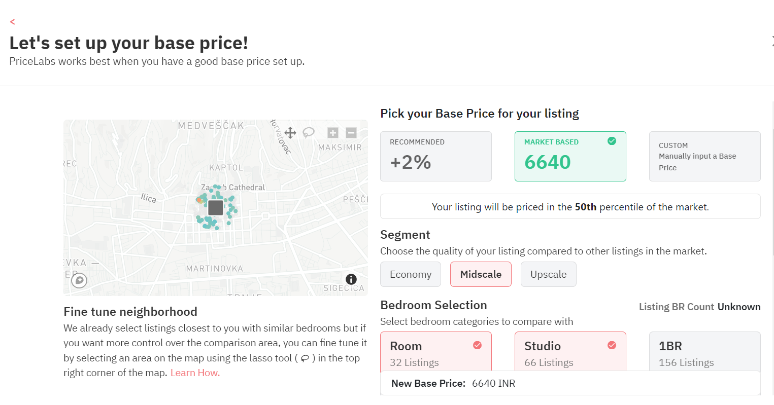Select the Midscale segment
The image size is (774, 405).
(481, 274)
